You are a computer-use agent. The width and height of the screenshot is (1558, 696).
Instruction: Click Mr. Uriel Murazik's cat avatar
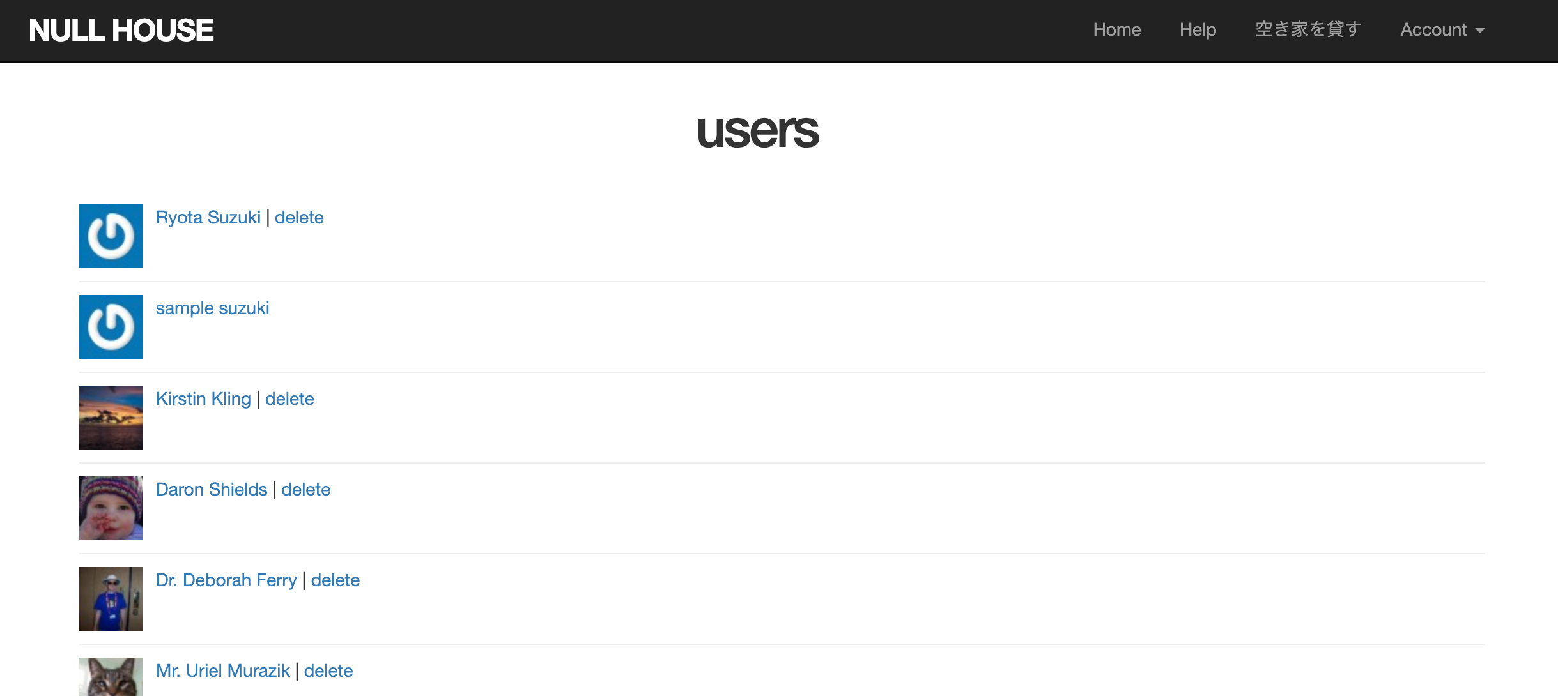(x=111, y=677)
